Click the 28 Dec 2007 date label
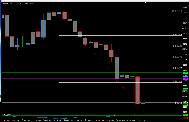The width and height of the screenshot is (189, 122). point(121,120)
